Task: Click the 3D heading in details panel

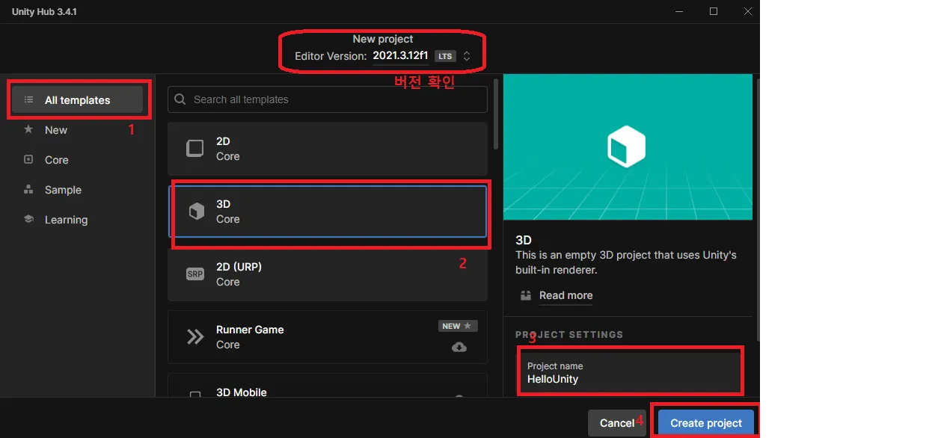Action: pos(524,240)
